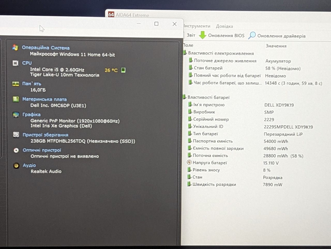Image resolution: width=331 pixels, height=249 pixels.
Task: Minimize the front system info window
Action: pyautogui.click(x=139, y=24)
